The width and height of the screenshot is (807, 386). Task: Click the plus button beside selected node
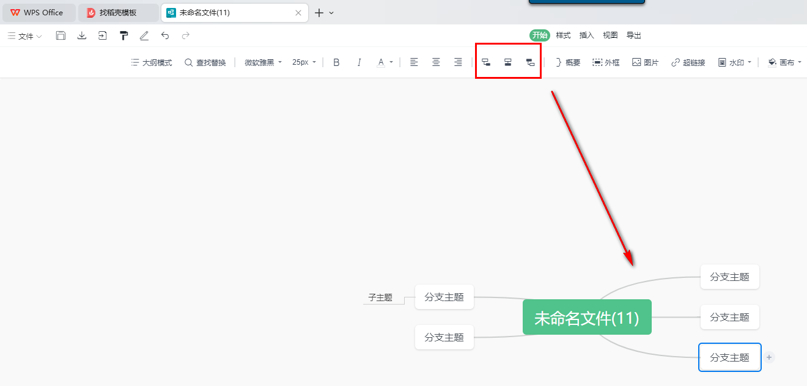(x=769, y=357)
